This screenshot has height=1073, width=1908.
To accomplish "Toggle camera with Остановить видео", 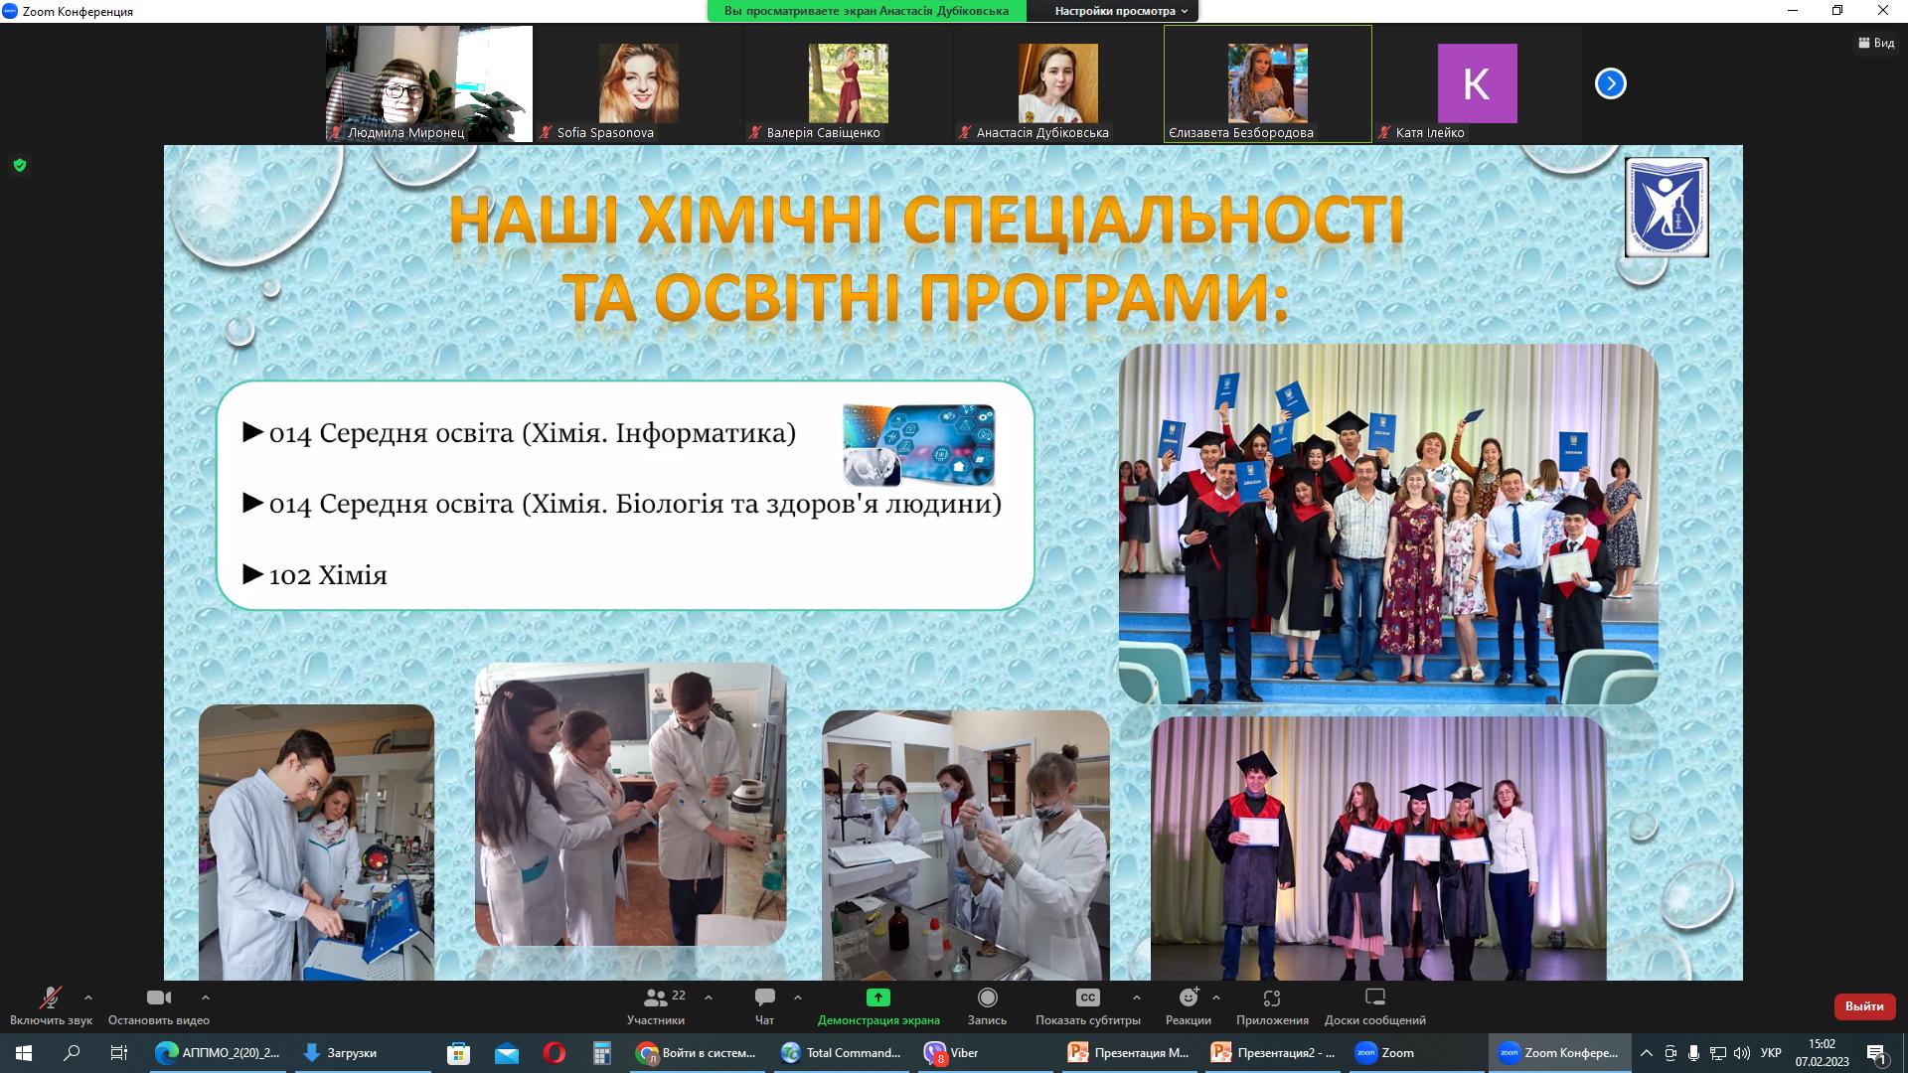I will click(158, 997).
